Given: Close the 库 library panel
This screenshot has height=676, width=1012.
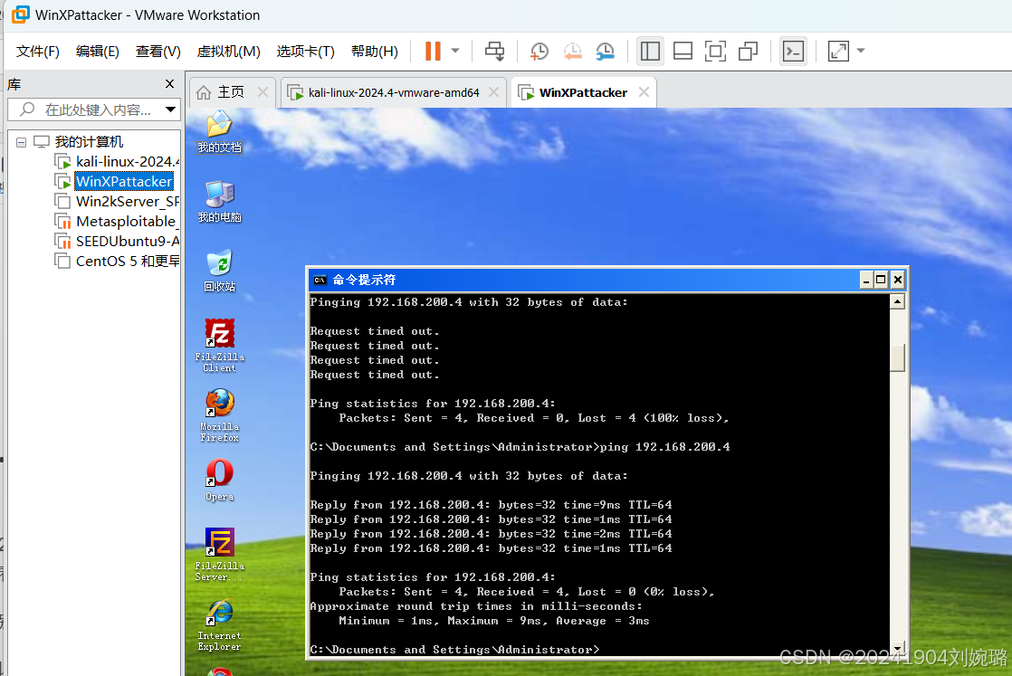Looking at the screenshot, I should (x=170, y=84).
